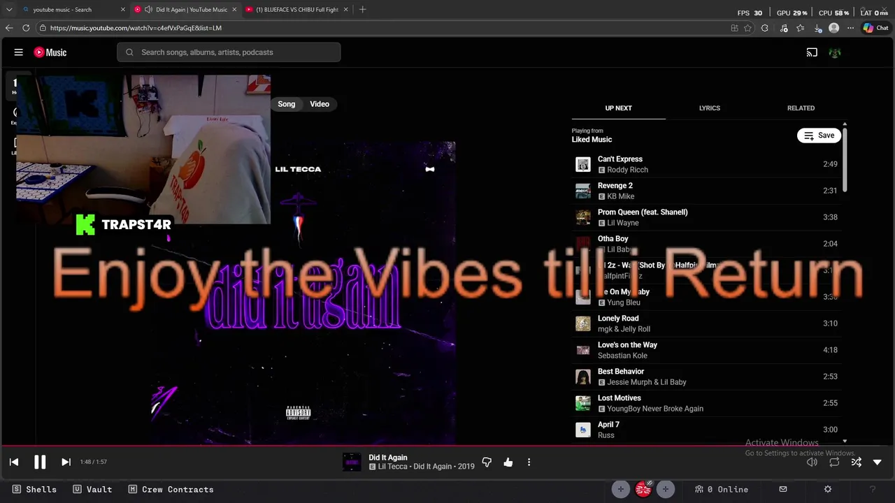This screenshot has width=895, height=503.
Task: Open the RELATED tab
Action: coord(801,108)
